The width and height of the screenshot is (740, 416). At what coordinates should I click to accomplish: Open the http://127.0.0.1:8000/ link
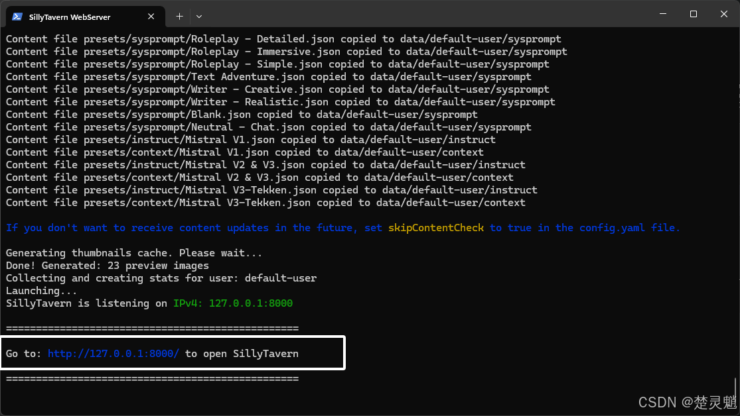tap(113, 354)
